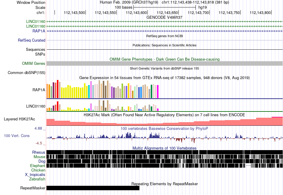Select the Chicken alignment row label
The image size is (283, 195).
coord(38,170)
